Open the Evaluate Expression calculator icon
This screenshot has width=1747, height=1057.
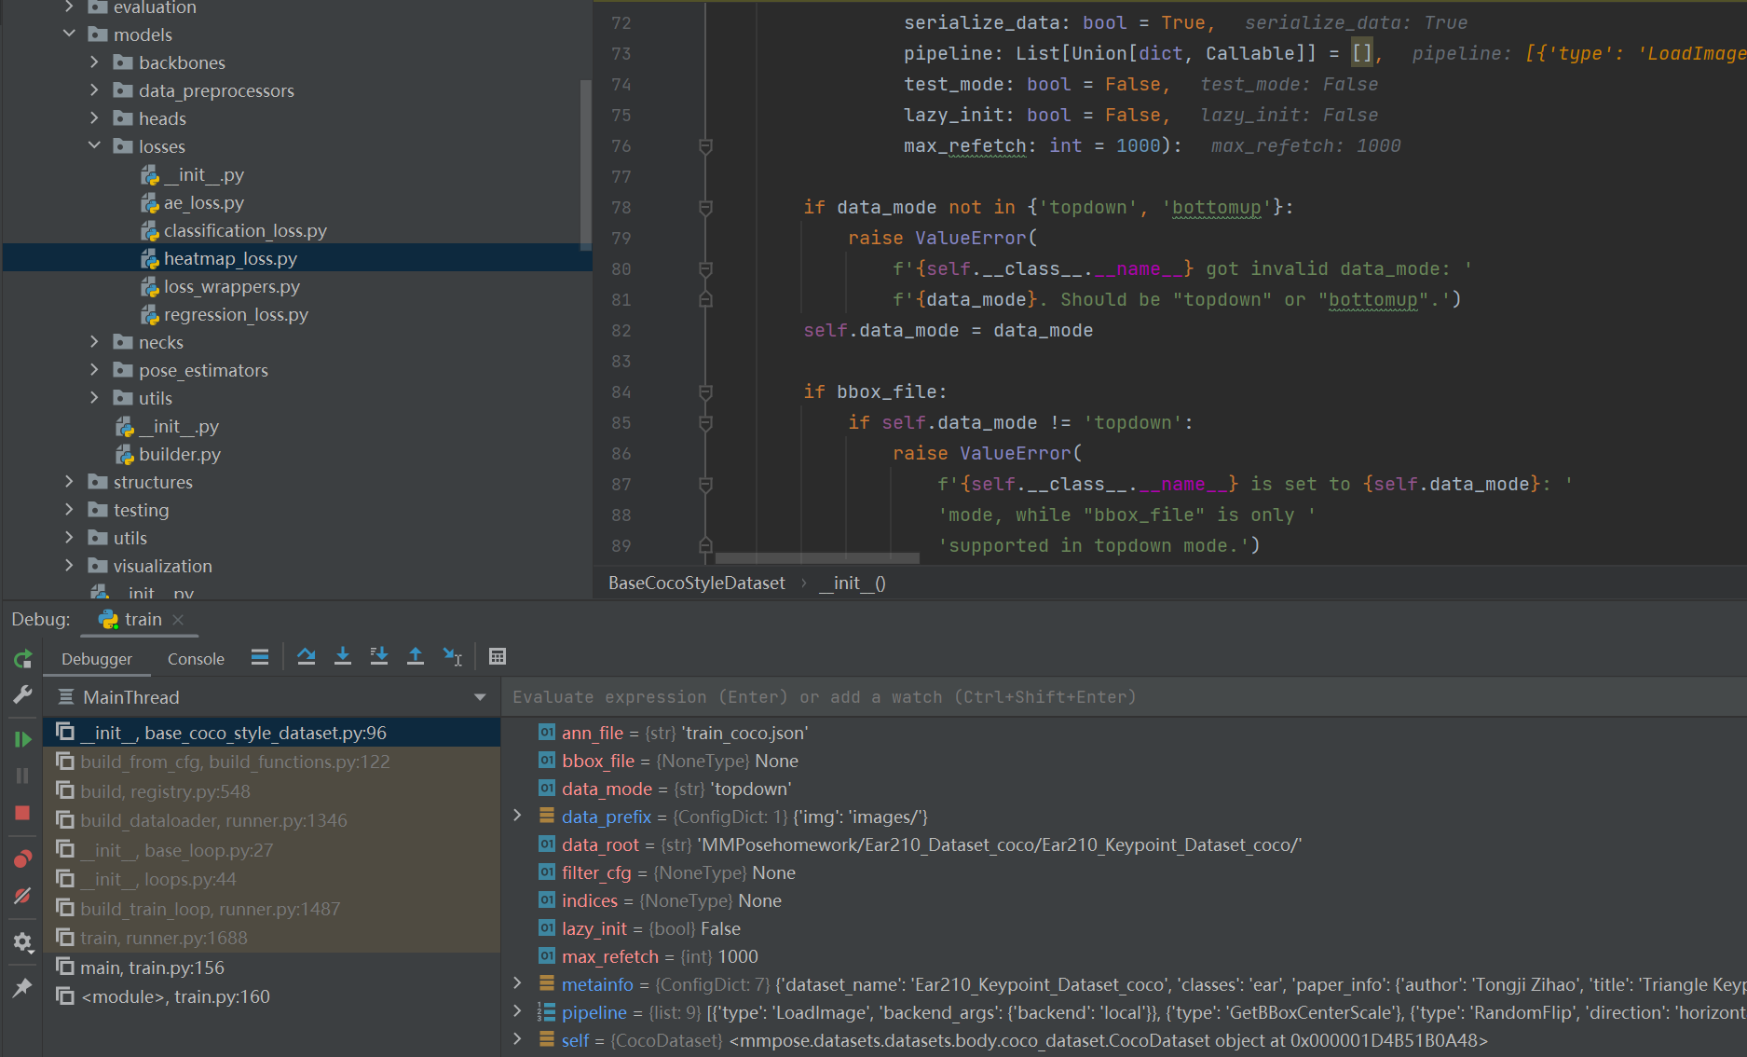pyautogui.click(x=498, y=657)
